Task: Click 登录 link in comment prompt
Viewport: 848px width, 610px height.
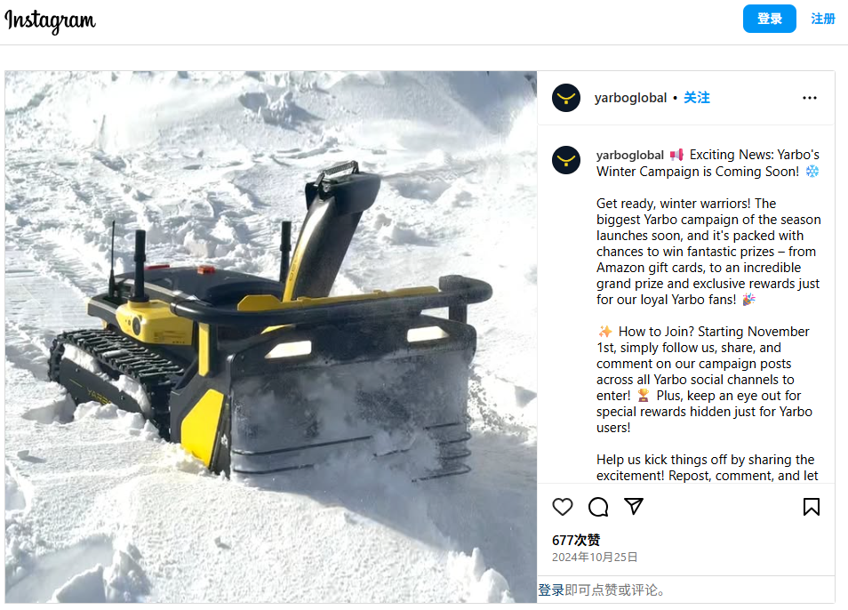Action: (x=550, y=590)
